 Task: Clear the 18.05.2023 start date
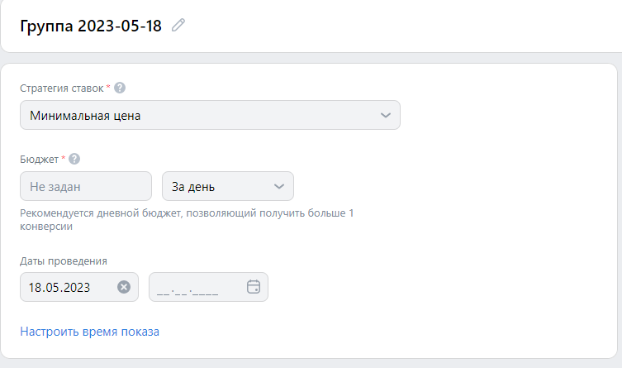[x=124, y=287]
